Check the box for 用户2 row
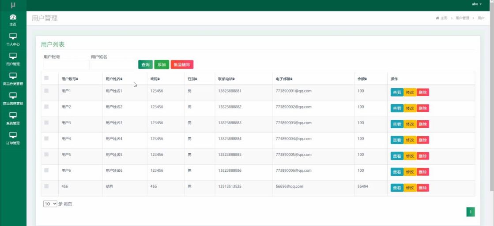494x226 pixels. 47,107
